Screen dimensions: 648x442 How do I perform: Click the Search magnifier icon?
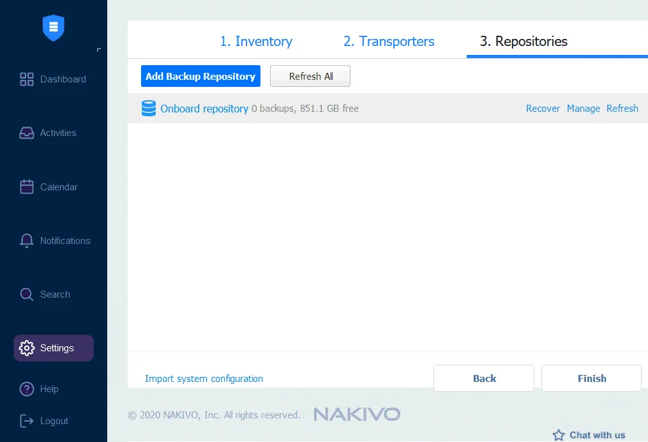(x=27, y=294)
